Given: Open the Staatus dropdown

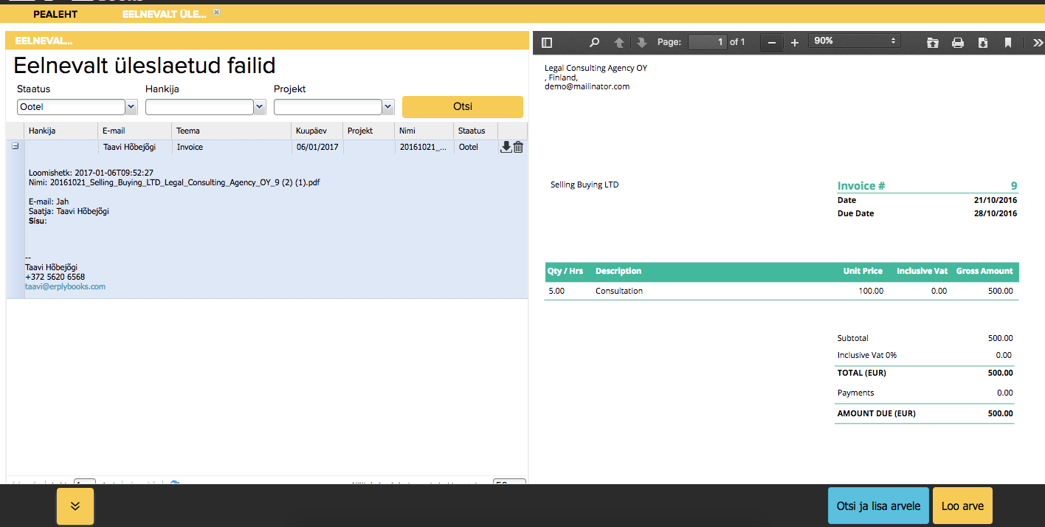Looking at the screenshot, I should [131, 107].
